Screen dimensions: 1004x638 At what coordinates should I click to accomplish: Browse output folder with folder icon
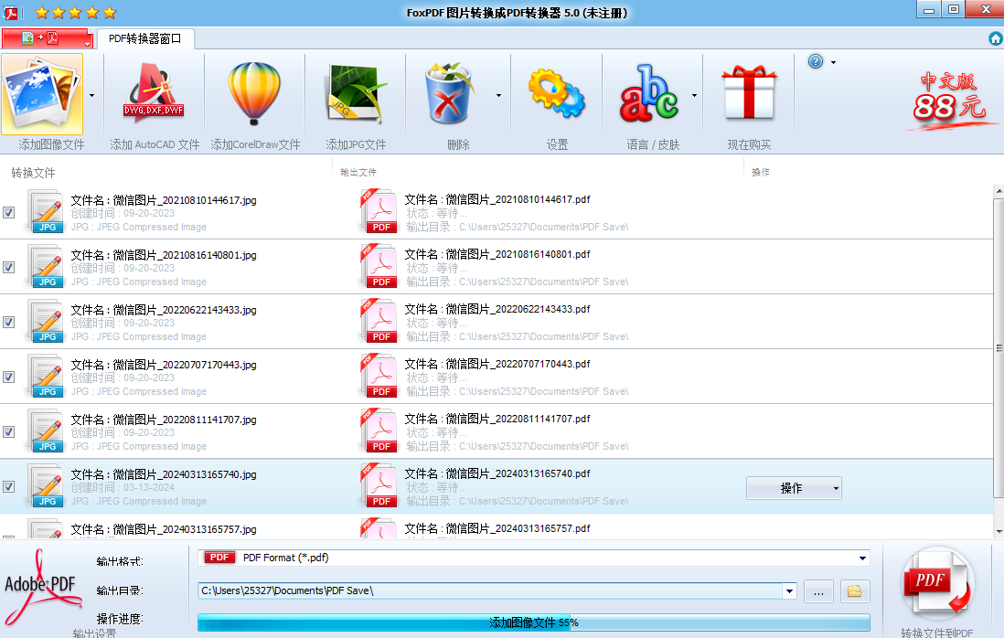[x=854, y=591]
